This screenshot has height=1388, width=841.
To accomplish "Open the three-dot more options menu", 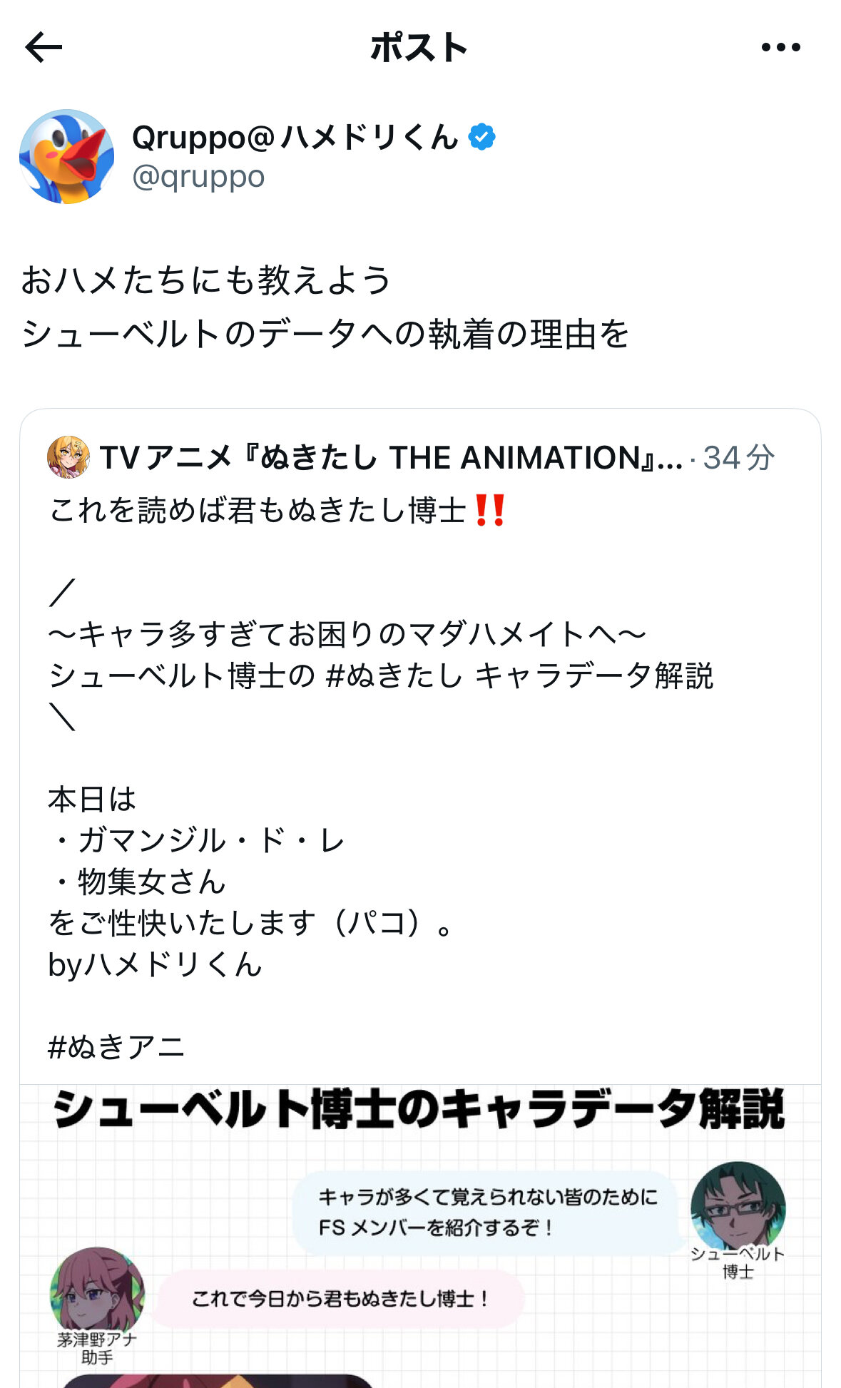I will 780,48.
